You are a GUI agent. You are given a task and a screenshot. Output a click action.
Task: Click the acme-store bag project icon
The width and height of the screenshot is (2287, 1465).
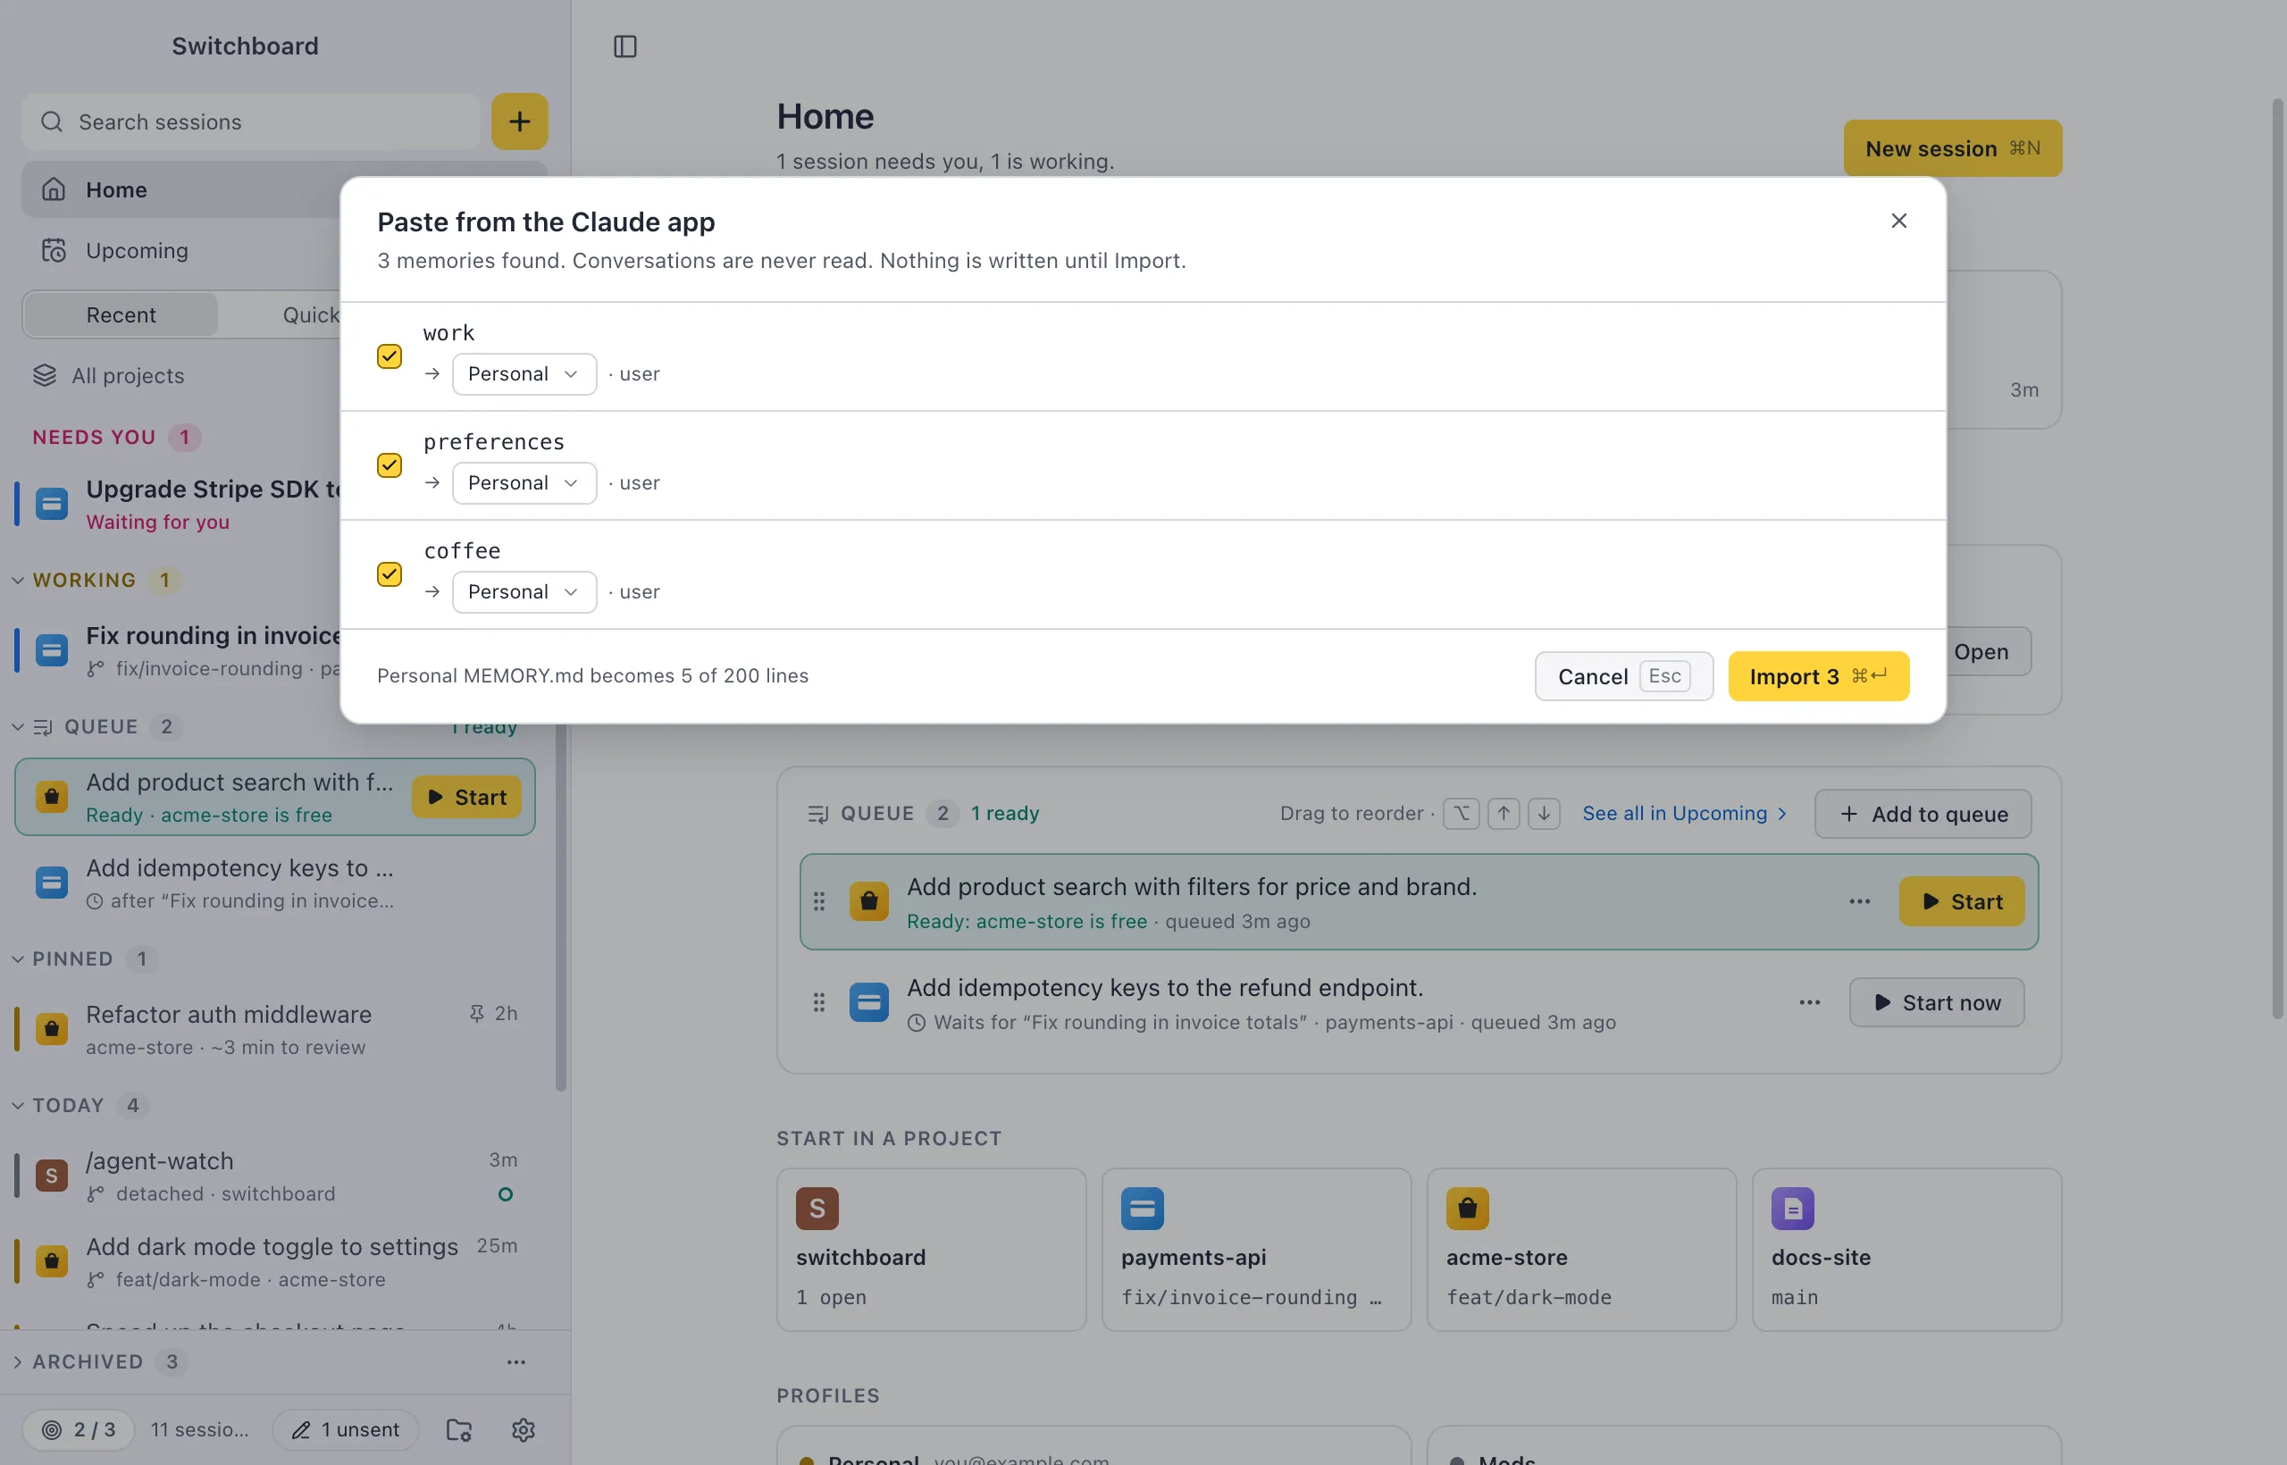(x=1467, y=1208)
